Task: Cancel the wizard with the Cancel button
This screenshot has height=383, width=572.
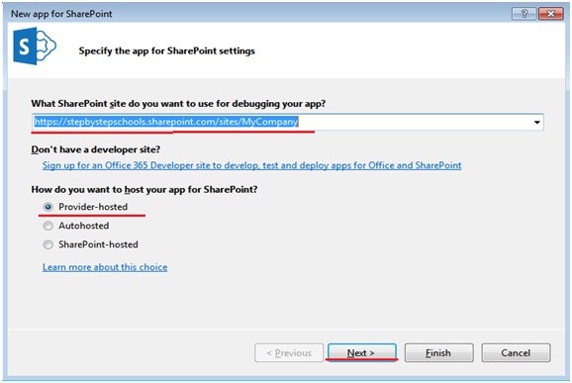Action: coord(516,352)
